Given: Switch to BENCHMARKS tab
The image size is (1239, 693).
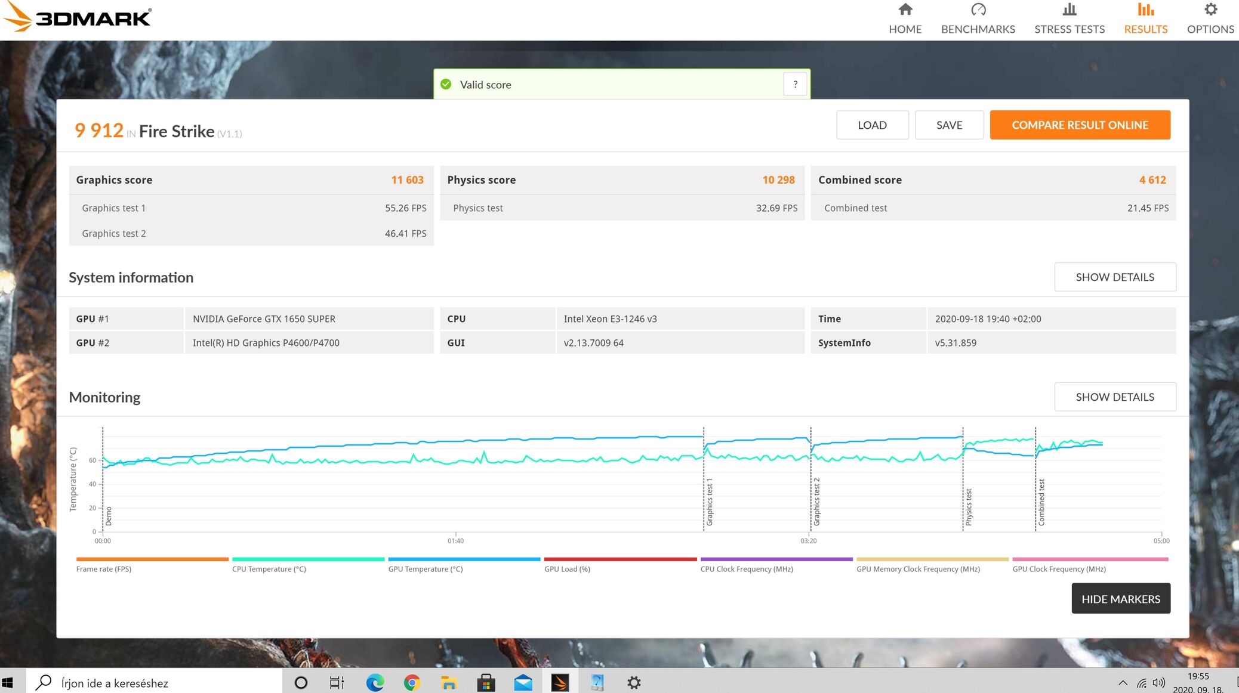Looking at the screenshot, I should (978, 20).
